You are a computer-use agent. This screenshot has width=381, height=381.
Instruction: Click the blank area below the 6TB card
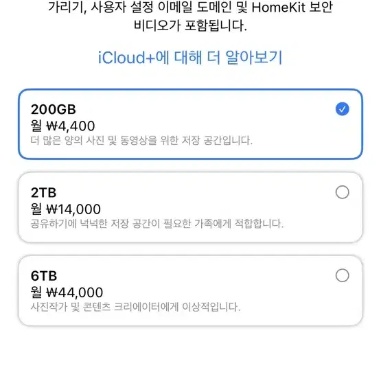190,354
